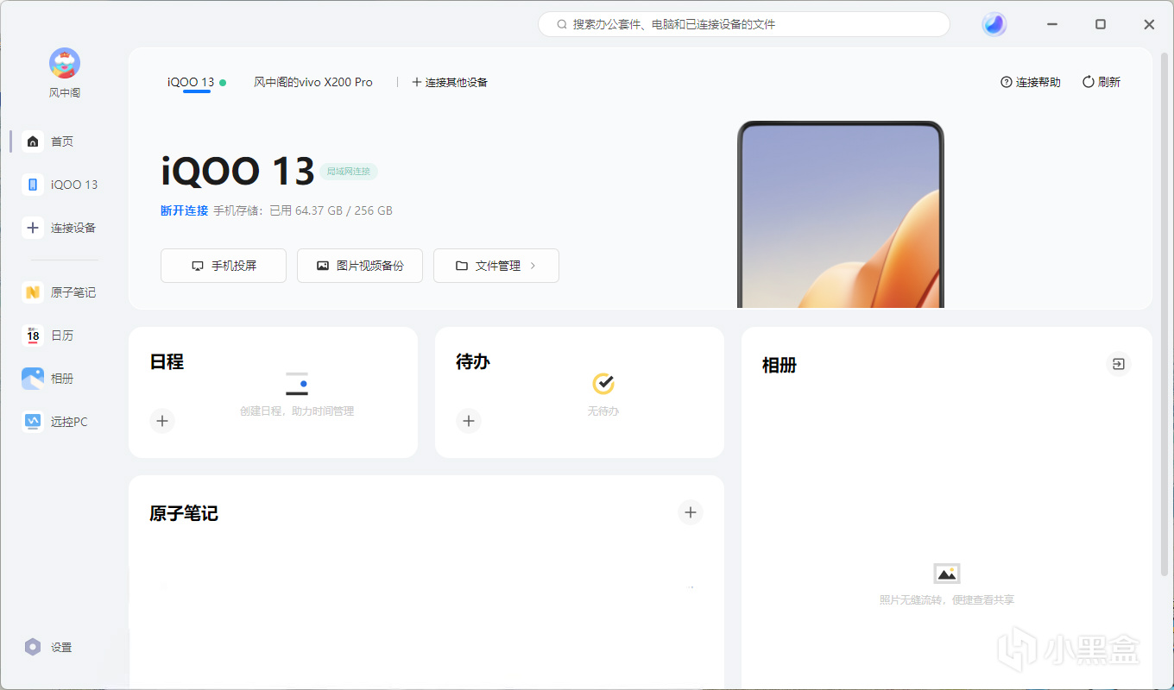Open 文件管理 file manager
Image resolution: width=1174 pixels, height=690 pixels.
[496, 266]
